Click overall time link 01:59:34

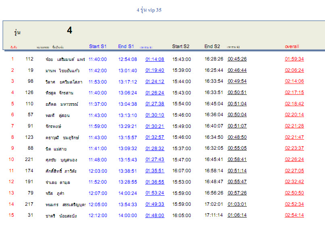pos(294,59)
